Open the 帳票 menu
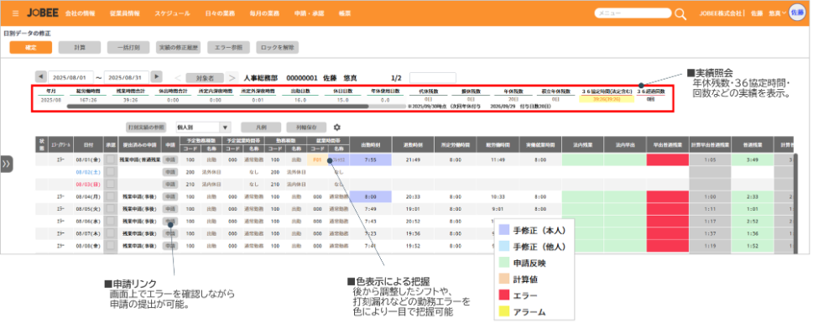Image resolution: width=839 pixels, height=329 pixels. 345,13
